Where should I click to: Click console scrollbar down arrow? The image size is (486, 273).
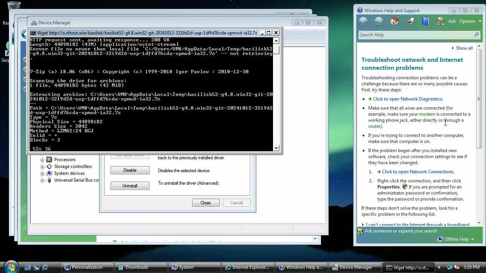coord(276,148)
